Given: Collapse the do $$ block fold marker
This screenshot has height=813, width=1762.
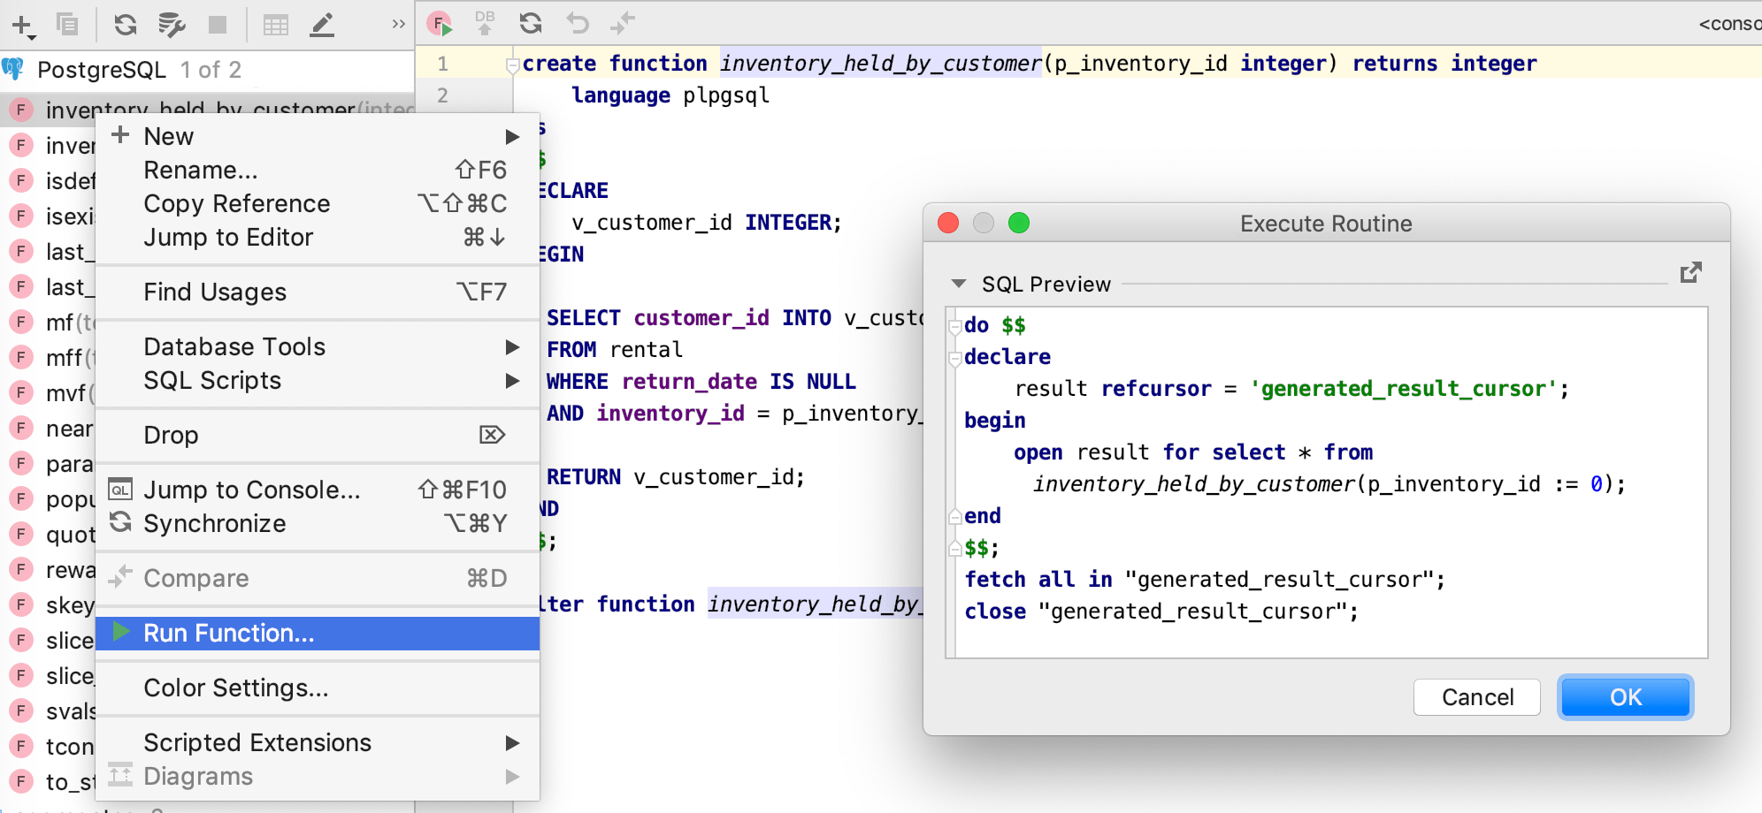Looking at the screenshot, I should click(954, 325).
